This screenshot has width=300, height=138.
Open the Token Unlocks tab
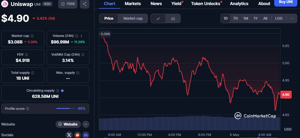pos(206,4)
